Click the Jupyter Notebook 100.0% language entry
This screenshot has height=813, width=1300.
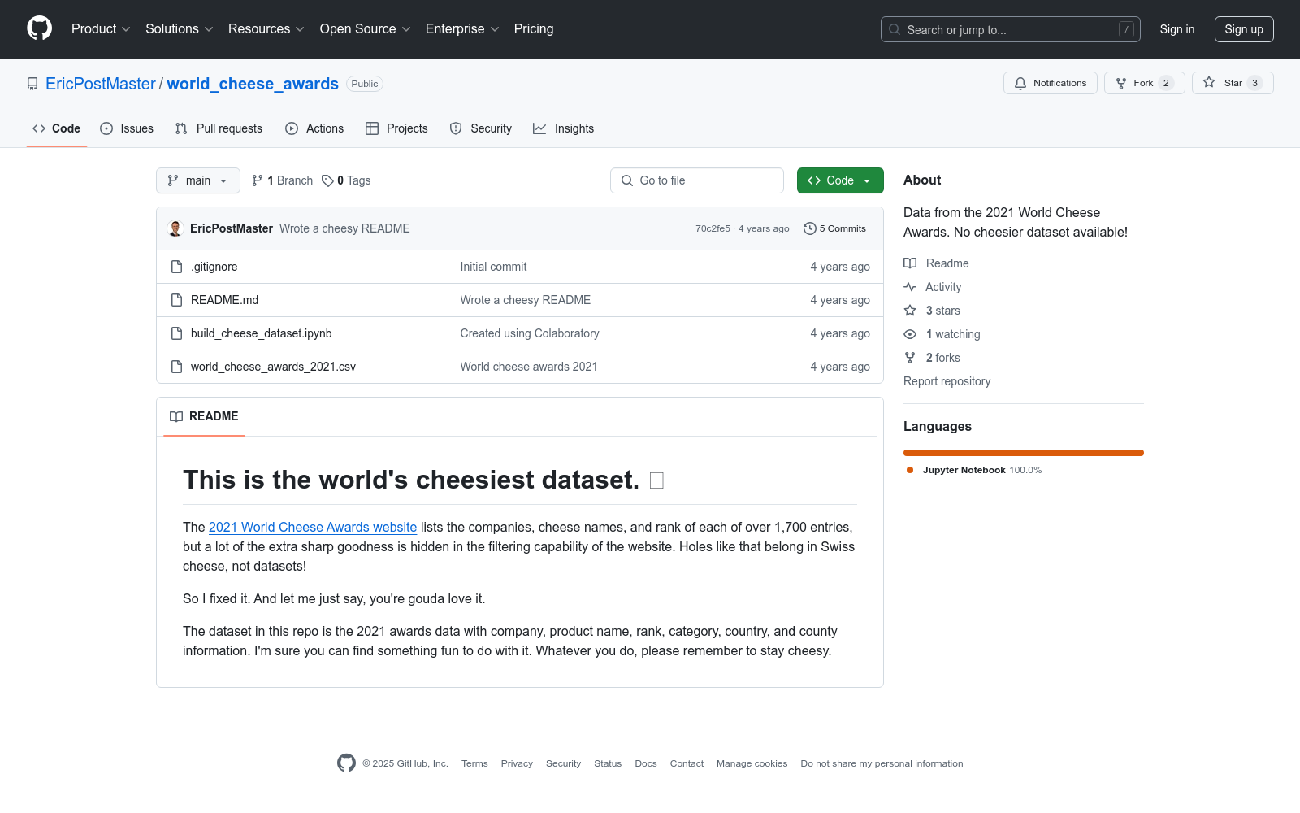pyautogui.click(x=974, y=470)
